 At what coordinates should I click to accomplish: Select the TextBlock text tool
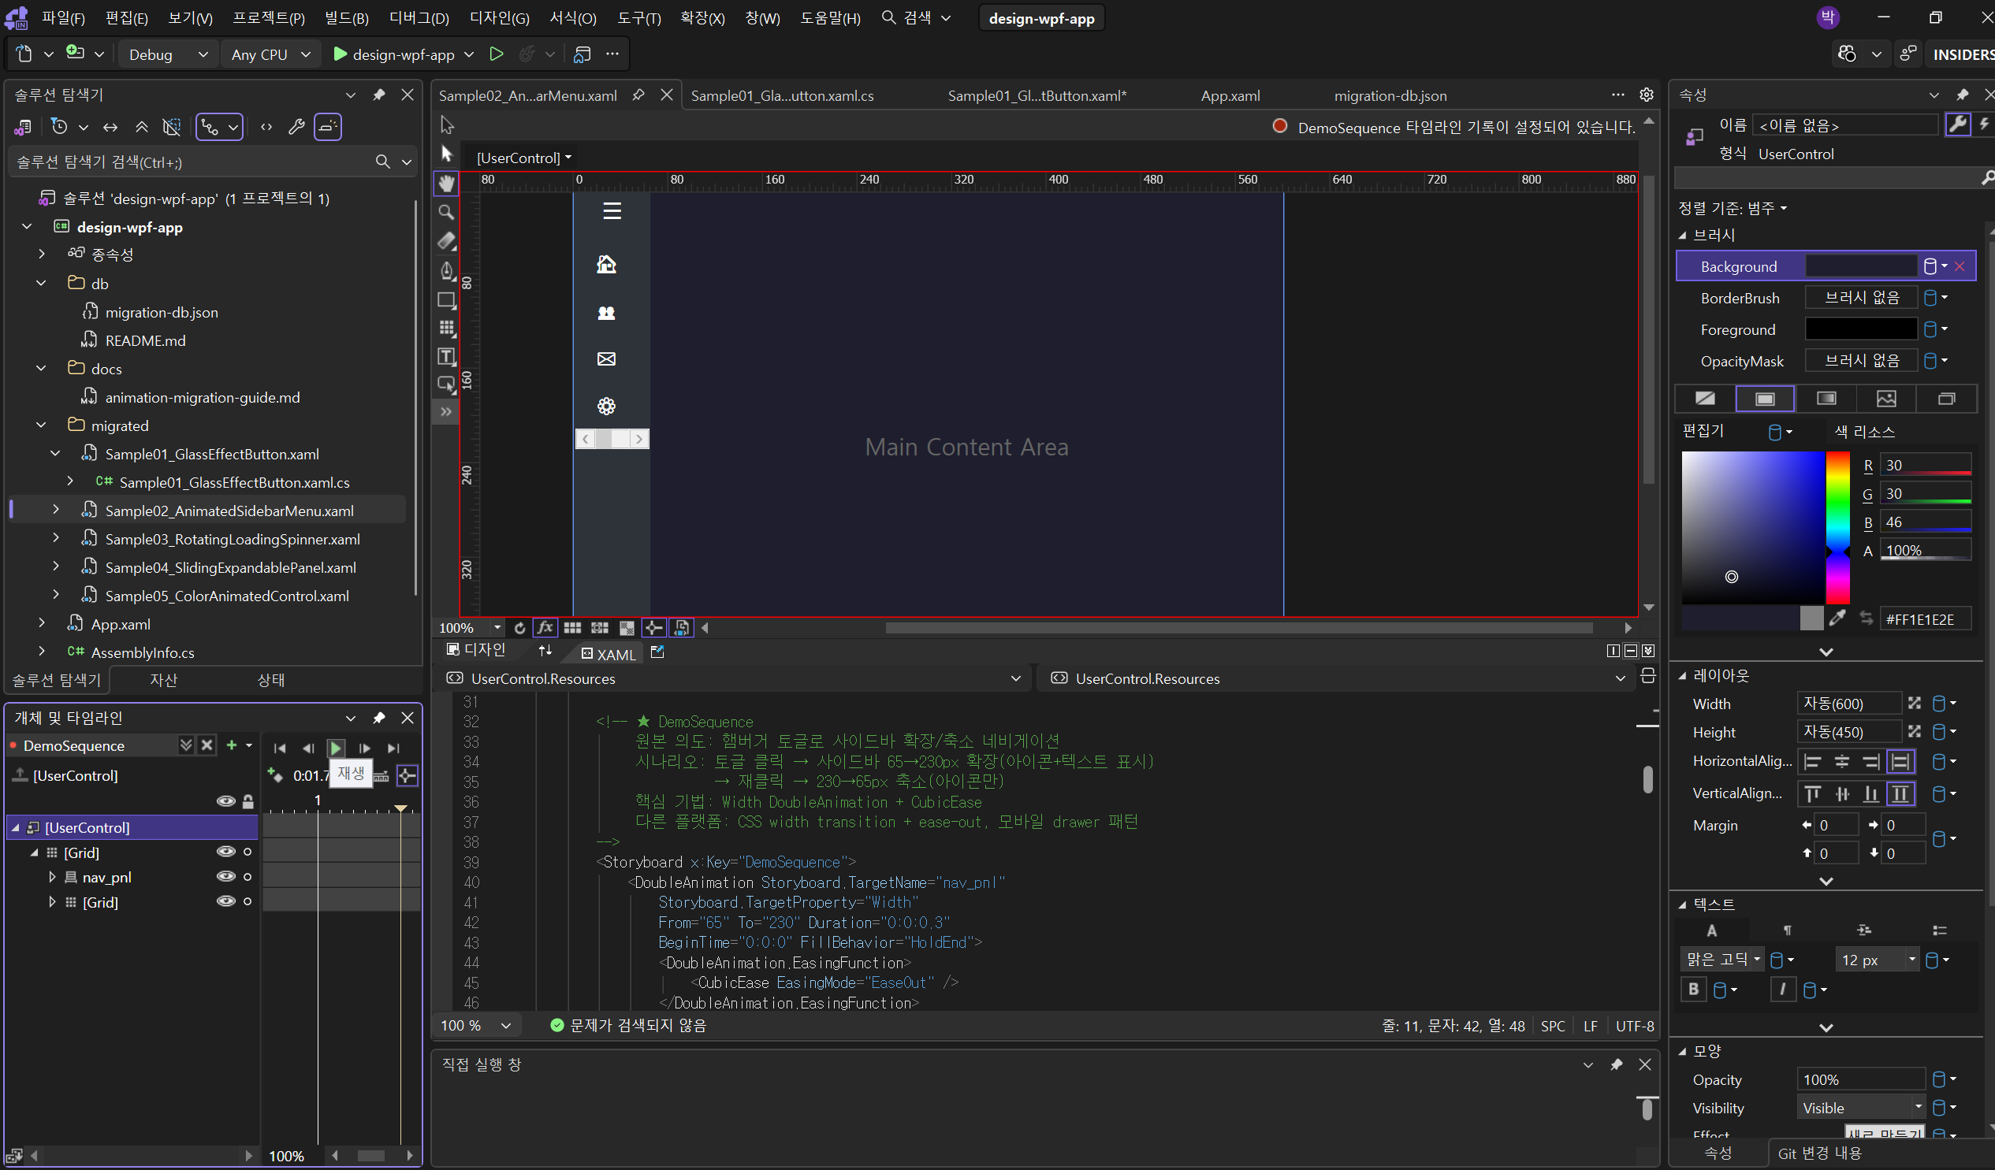click(446, 357)
